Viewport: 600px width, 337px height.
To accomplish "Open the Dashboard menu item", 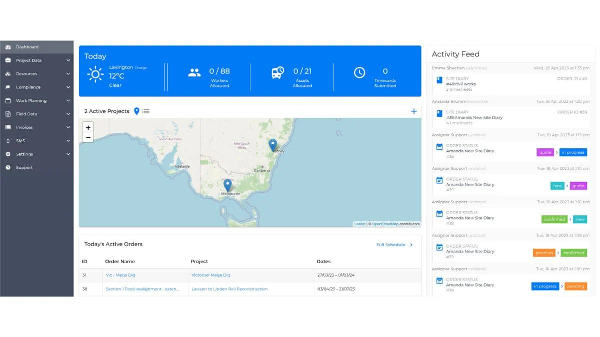I will click(37, 47).
